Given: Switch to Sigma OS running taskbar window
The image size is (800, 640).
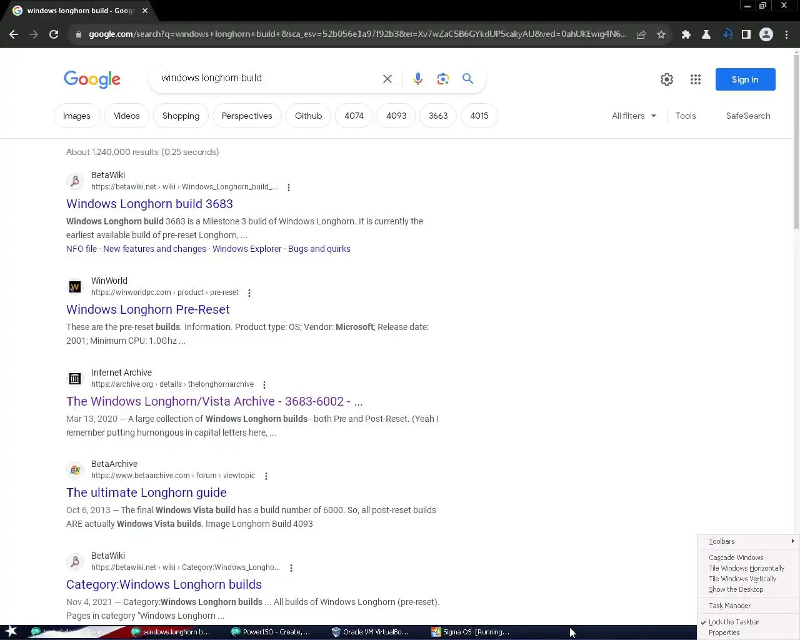Looking at the screenshot, I should point(471,632).
